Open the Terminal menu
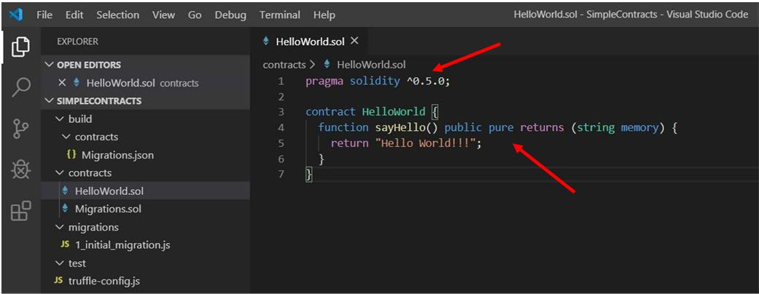 (279, 15)
